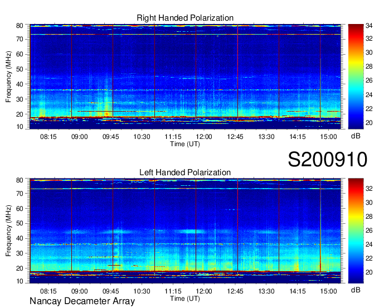Click the 50 frequency tick on upper plot
Image resolution: width=379 pixels, height=308 pixels.
point(20,69)
